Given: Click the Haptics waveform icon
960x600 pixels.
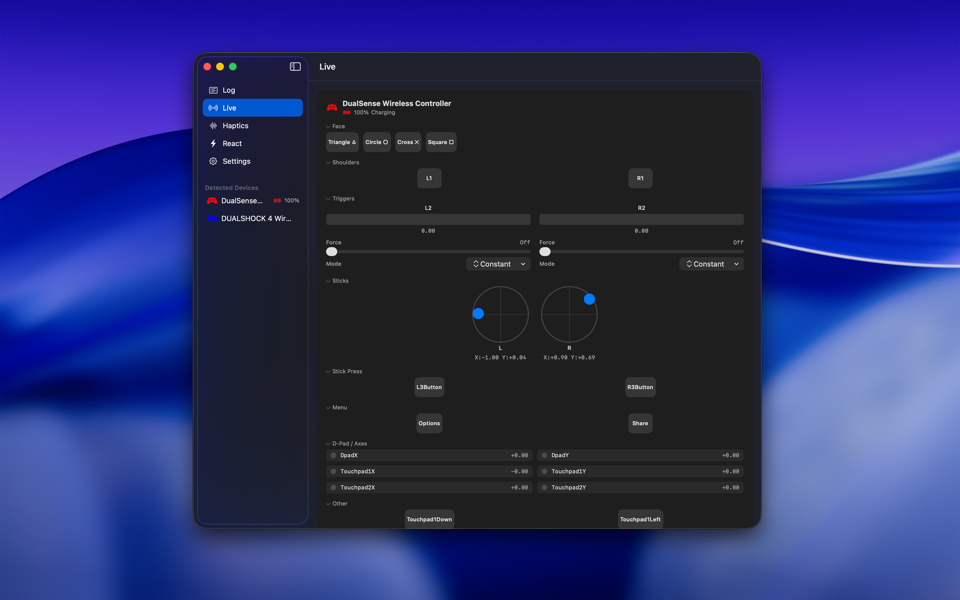Looking at the screenshot, I should pos(213,126).
